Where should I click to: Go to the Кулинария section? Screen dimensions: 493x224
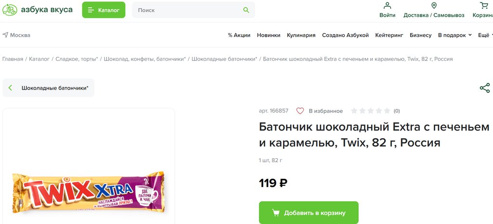(301, 35)
